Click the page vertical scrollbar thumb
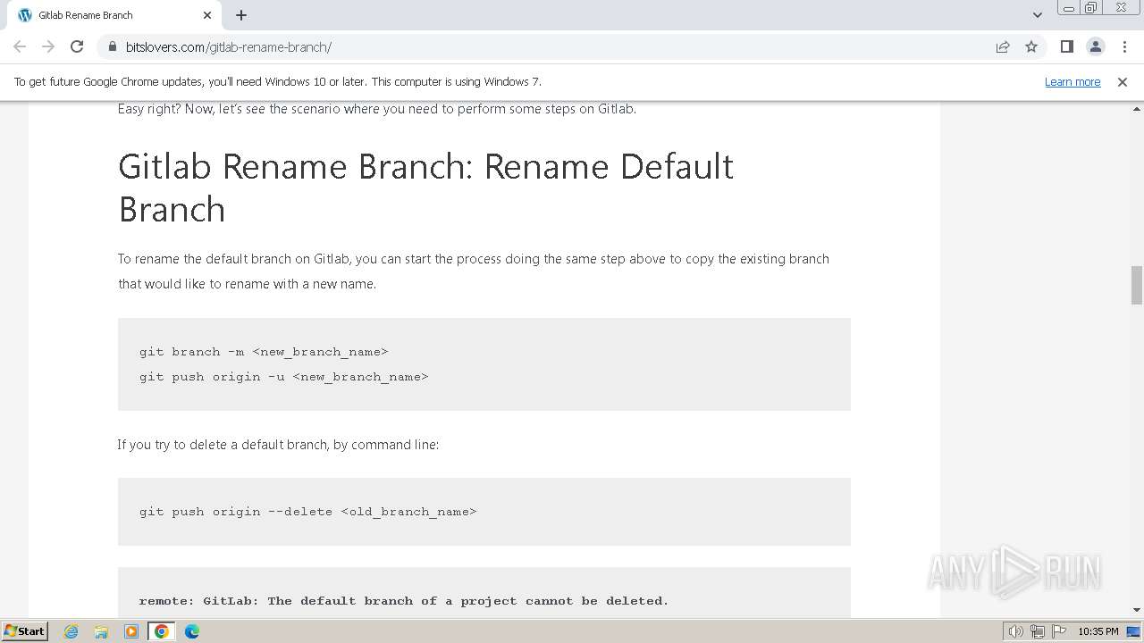Viewport: 1144px width, 643px height. click(x=1137, y=285)
